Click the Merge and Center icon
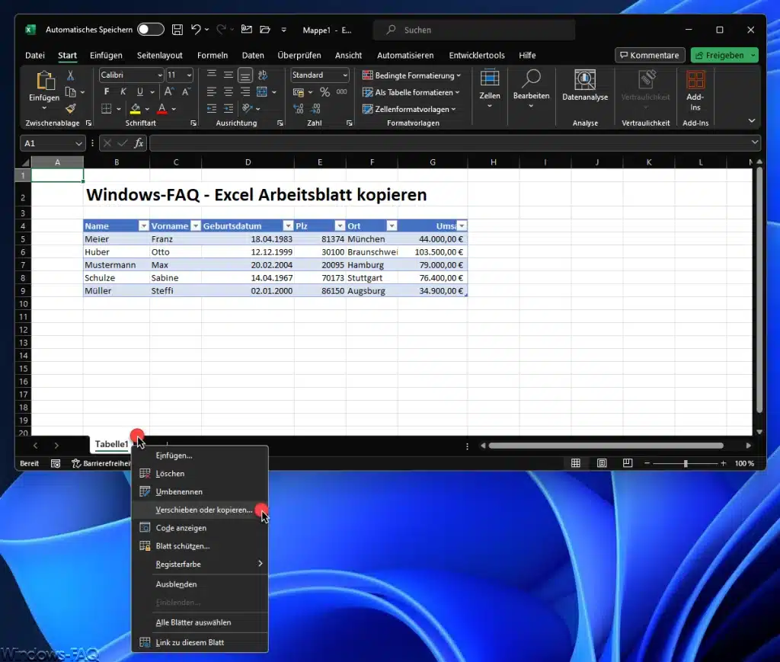Image resolution: width=780 pixels, height=662 pixels. tap(262, 92)
